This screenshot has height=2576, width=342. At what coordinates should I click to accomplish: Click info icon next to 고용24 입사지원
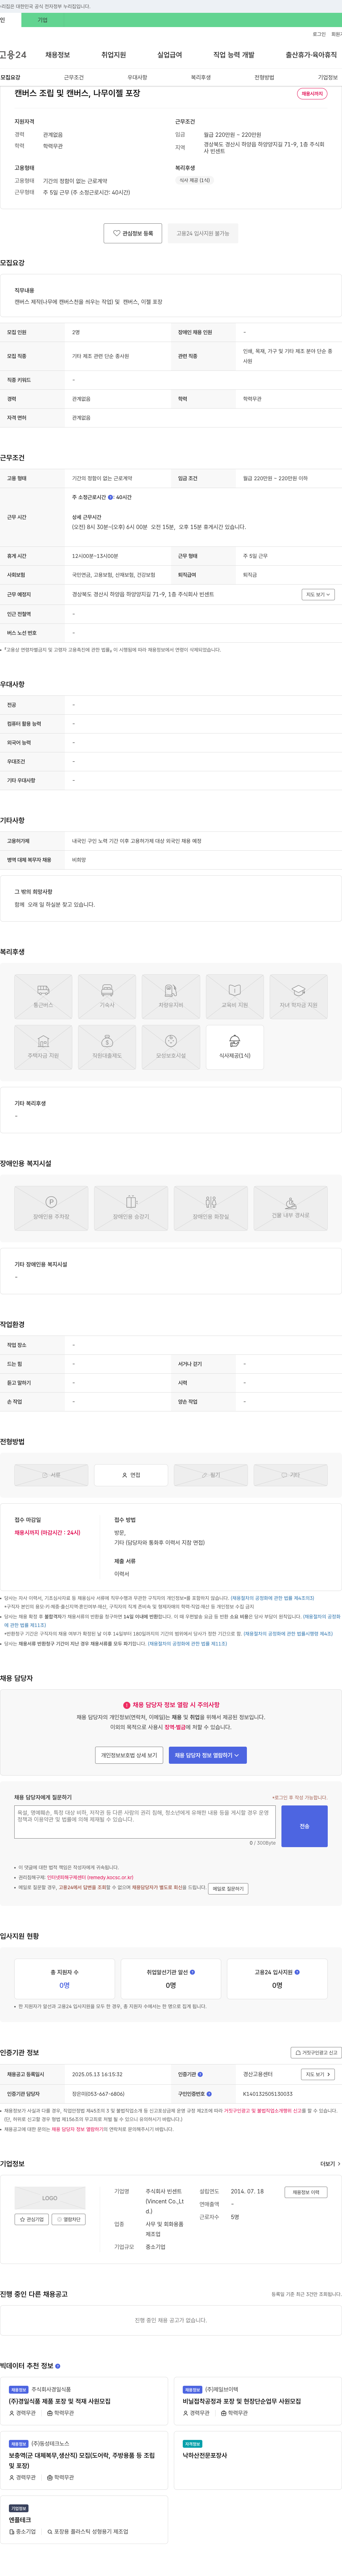(x=298, y=1972)
